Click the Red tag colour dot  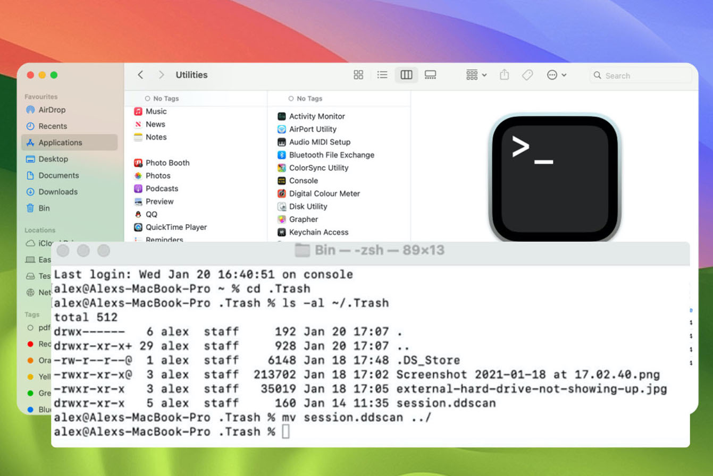click(31, 344)
